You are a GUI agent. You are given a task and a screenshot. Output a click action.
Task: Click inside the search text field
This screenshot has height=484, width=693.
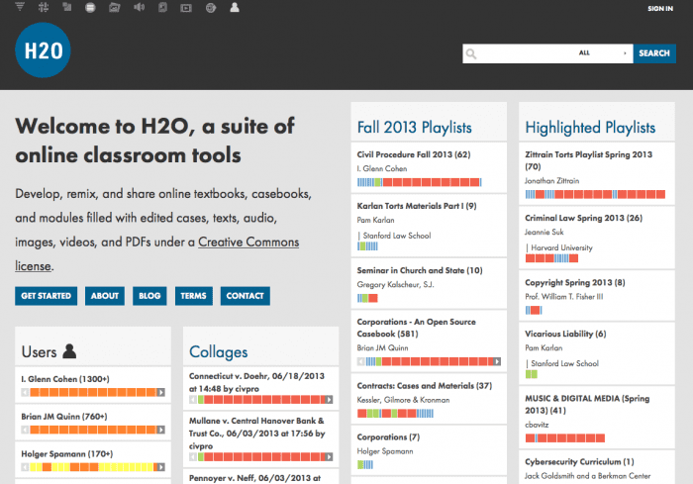coord(525,53)
